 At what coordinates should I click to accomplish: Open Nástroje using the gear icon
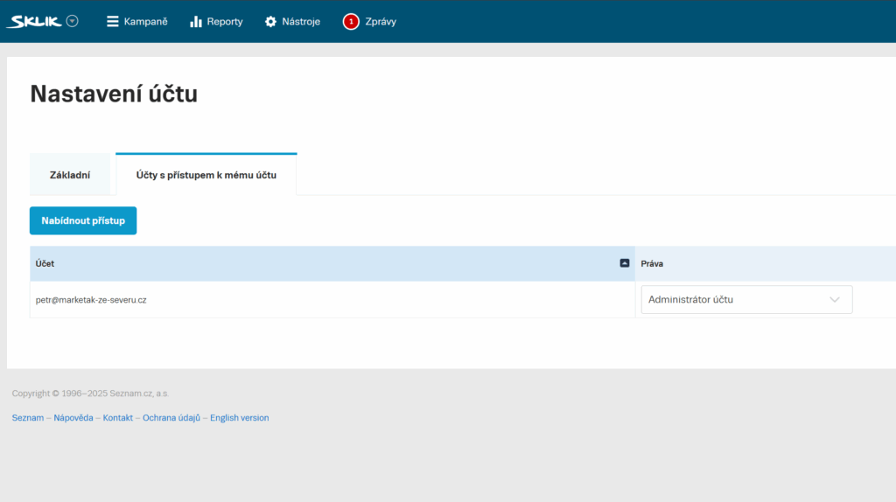click(270, 21)
